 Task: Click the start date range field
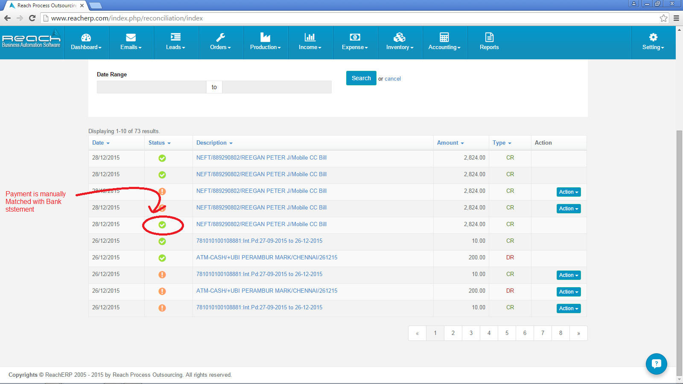pyautogui.click(x=152, y=87)
